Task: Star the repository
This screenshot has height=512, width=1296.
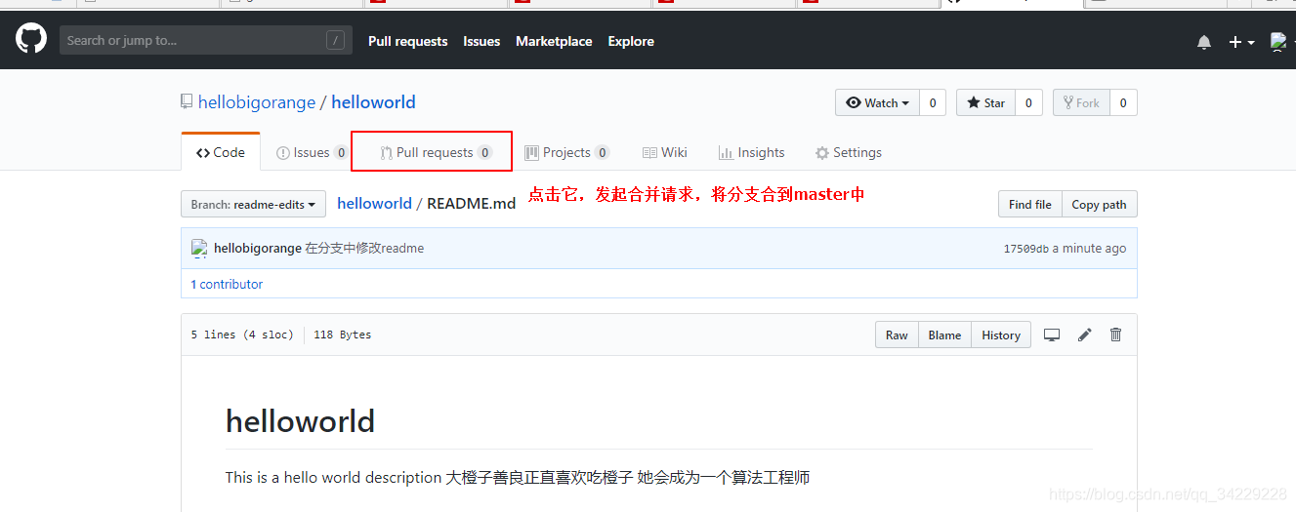Action: [985, 102]
